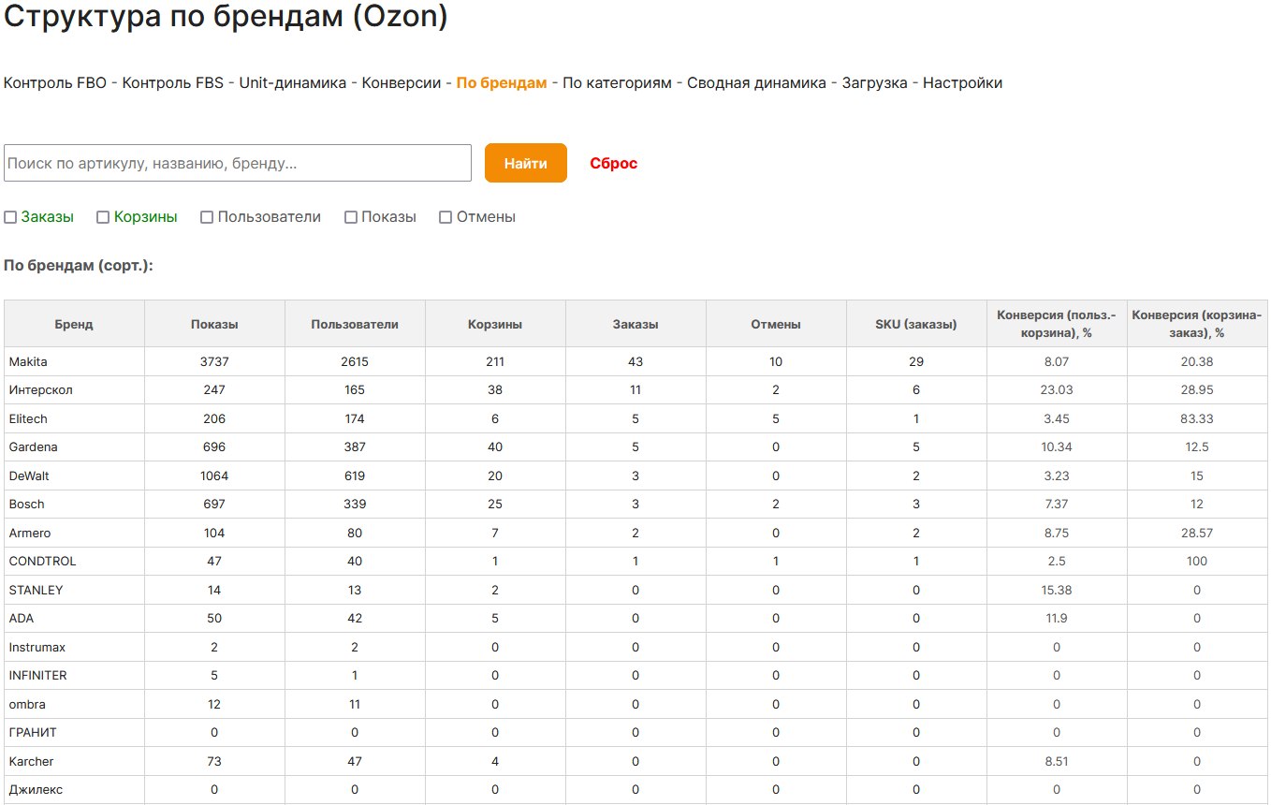
Task: Go to Загрузка page
Action: click(x=874, y=83)
